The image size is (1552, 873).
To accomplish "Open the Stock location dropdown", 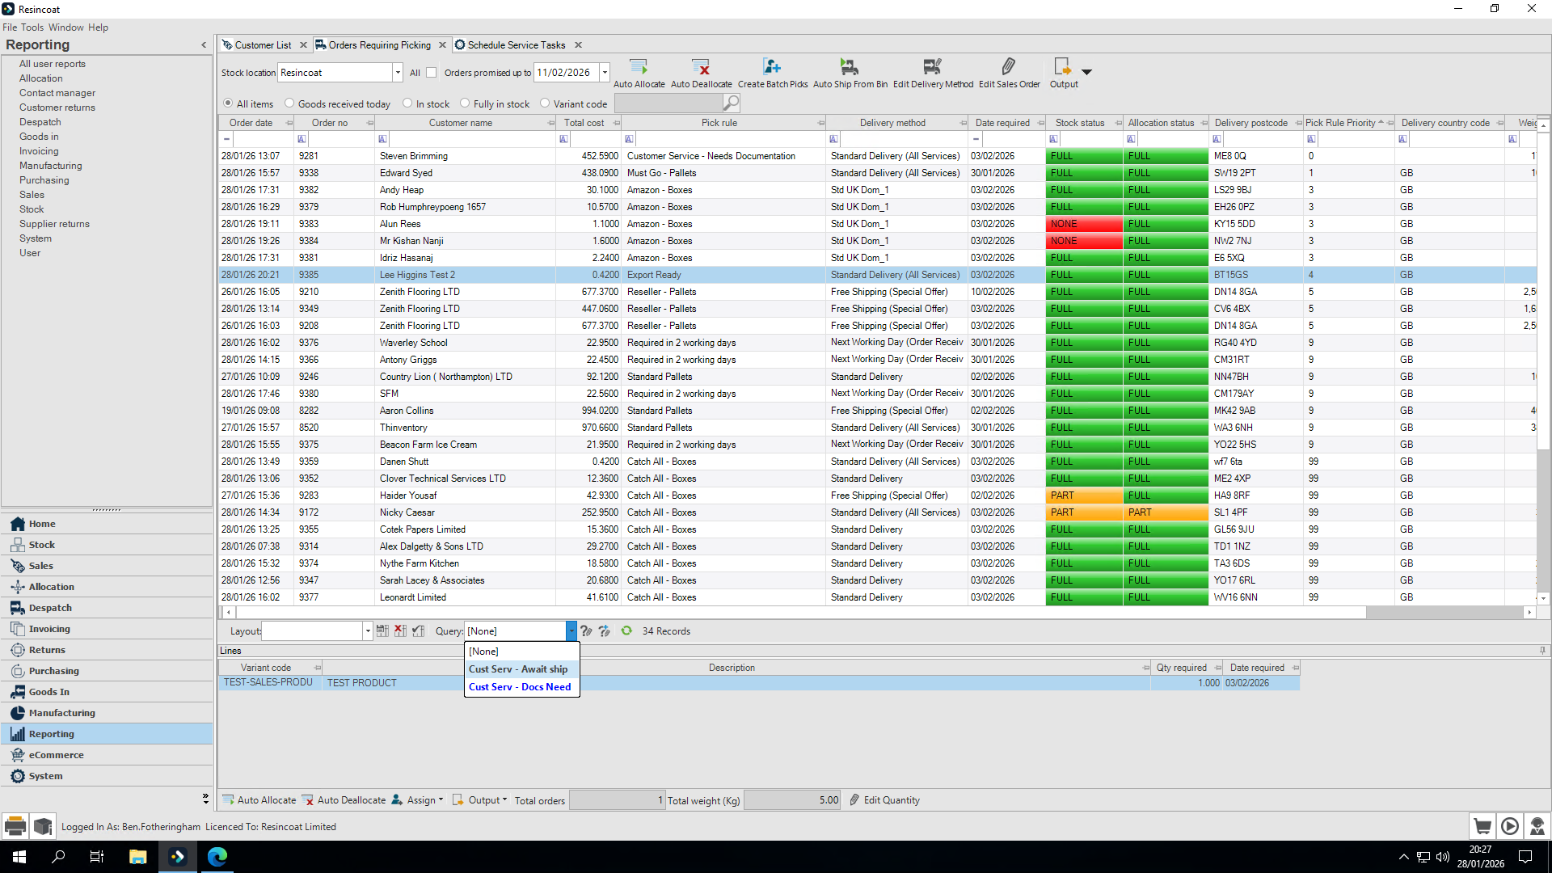I will [x=398, y=73].
